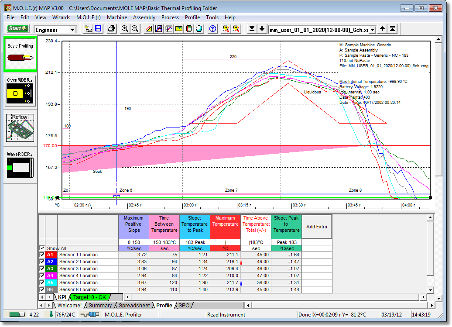Click the X cursor marker box on time axis
This screenshot has width=452, height=327.
pyautogui.click(x=116, y=196)
